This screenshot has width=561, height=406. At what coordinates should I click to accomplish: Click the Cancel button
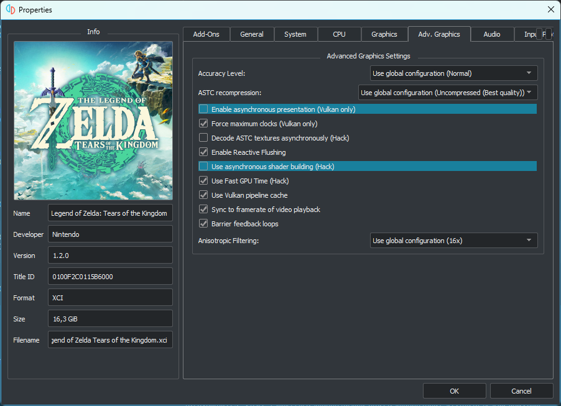pos(521,391)
